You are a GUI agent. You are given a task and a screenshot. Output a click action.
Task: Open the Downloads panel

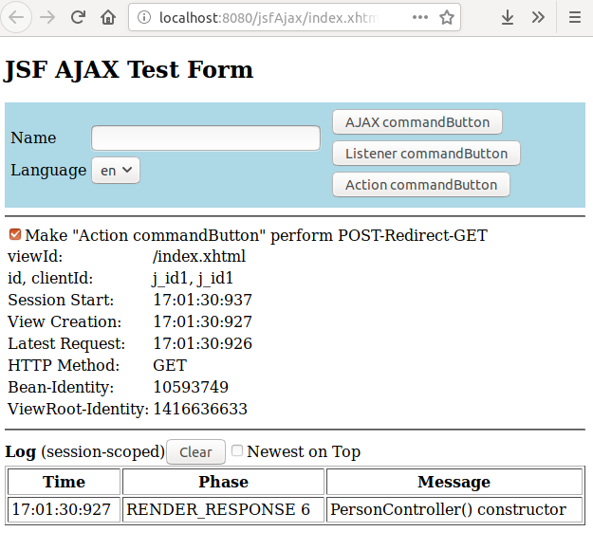pos(508,17)
